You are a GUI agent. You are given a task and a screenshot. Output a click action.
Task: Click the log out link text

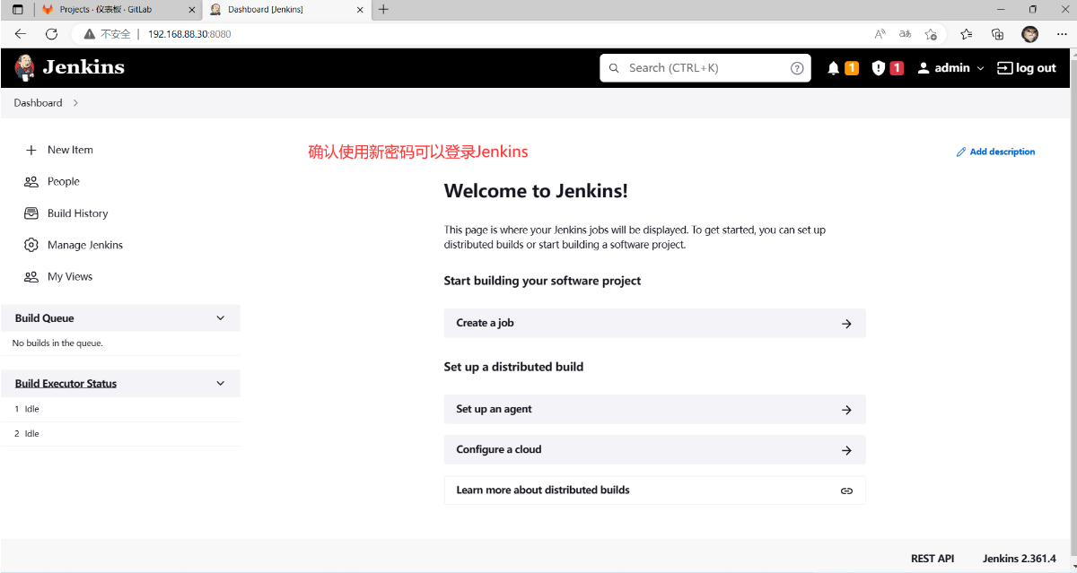(1036, 68)
